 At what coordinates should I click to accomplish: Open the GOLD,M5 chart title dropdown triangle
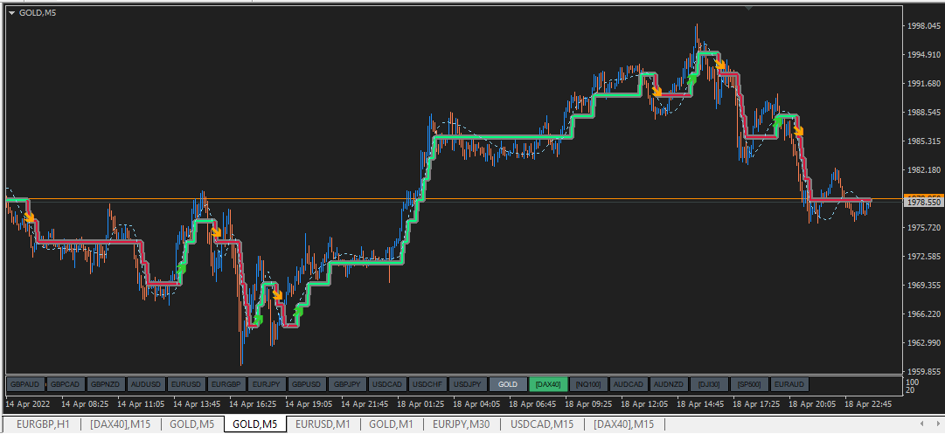pyautogui.click(x=12, y=12)
